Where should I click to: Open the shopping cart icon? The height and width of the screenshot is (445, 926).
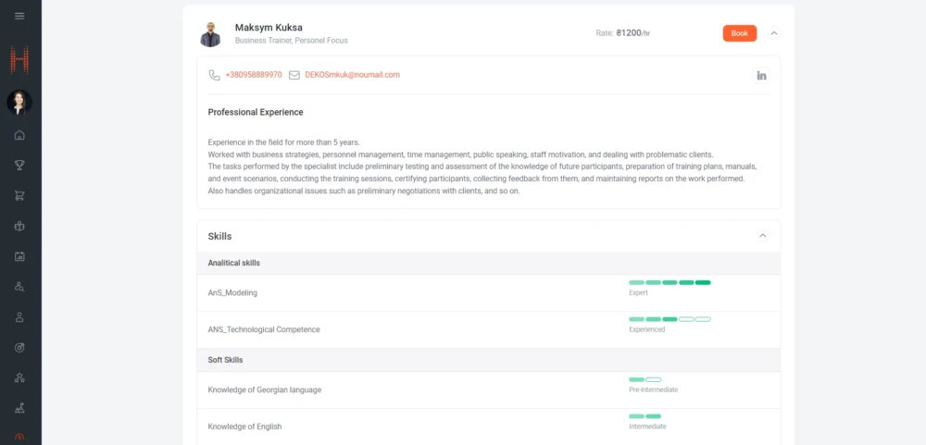click(19, 195)
